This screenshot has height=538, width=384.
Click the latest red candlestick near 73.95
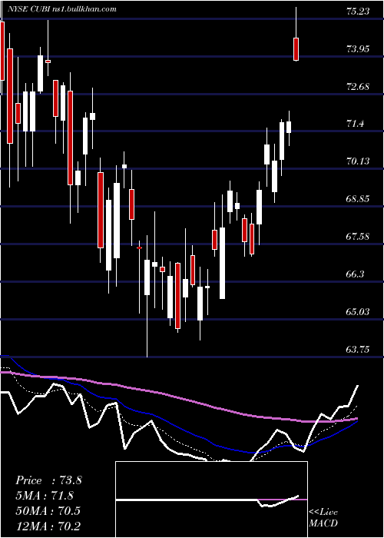(296, 49)
